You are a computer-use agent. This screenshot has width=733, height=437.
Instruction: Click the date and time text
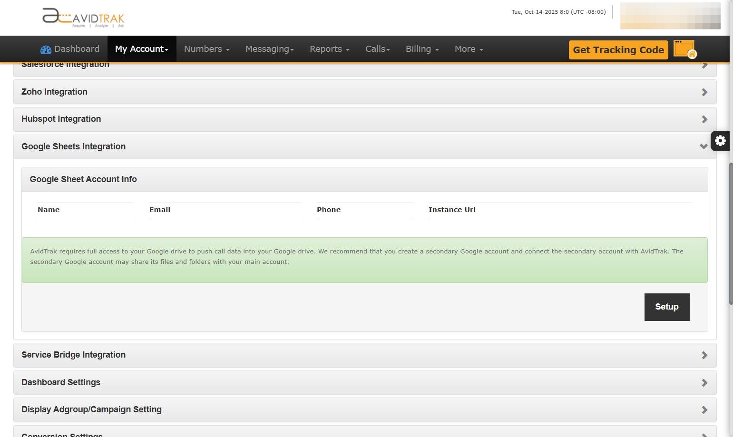coord(558,12)
